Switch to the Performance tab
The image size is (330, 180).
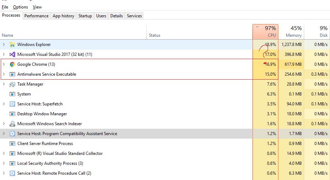pos(36,16)
